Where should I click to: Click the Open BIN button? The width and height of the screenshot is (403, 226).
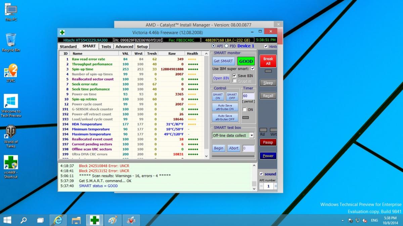point(221,78)
